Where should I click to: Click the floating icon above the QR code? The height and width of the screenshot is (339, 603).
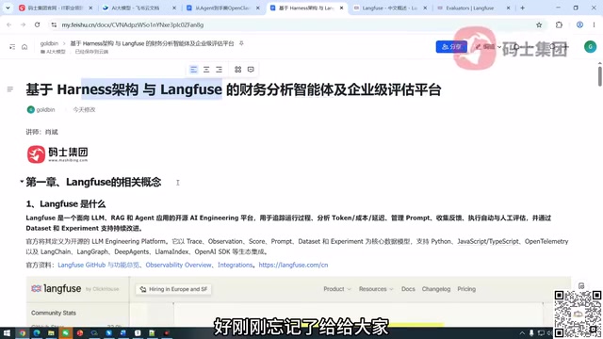pos(581,286)
